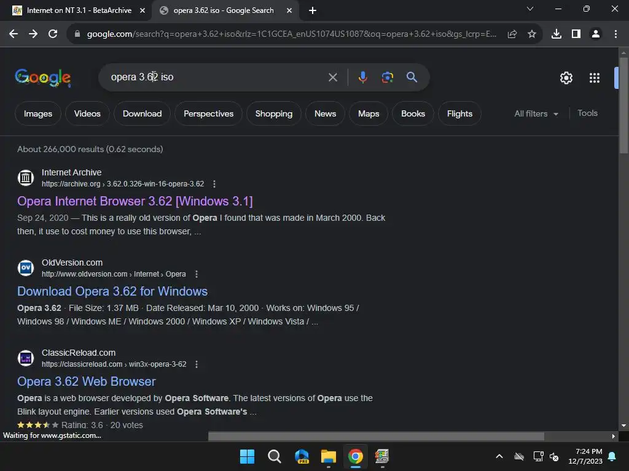Submit search with the magnifier icon
The image size is (629, 471).
click(x=412, y=77)
